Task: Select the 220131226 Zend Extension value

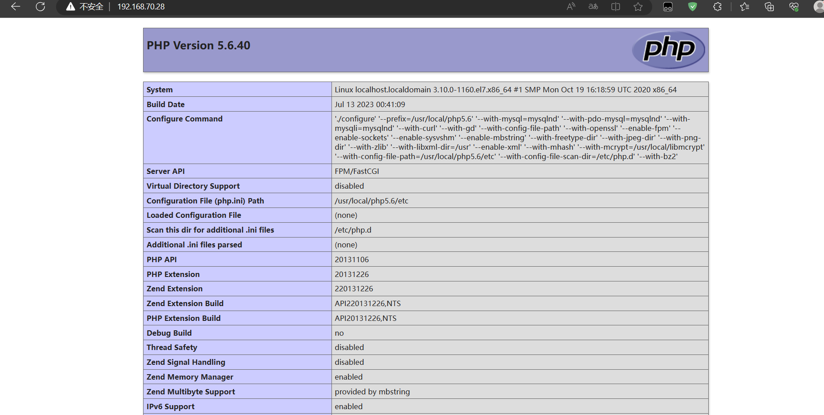Action: pyautogui.click(x=354, y=289)
